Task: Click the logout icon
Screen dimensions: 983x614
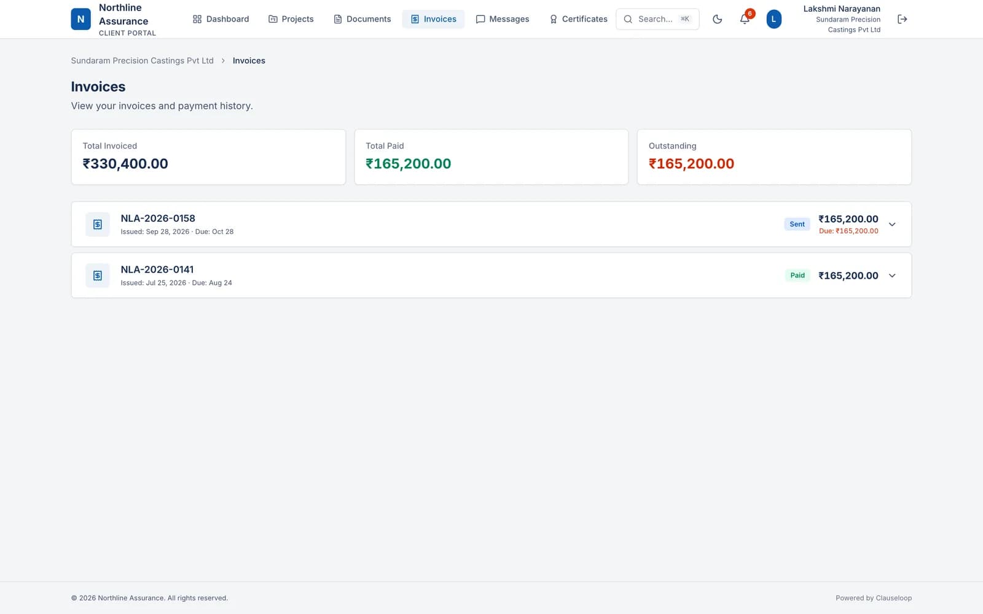Action: (902, 19)
